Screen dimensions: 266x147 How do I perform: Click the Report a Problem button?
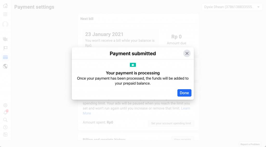point(250,144)
